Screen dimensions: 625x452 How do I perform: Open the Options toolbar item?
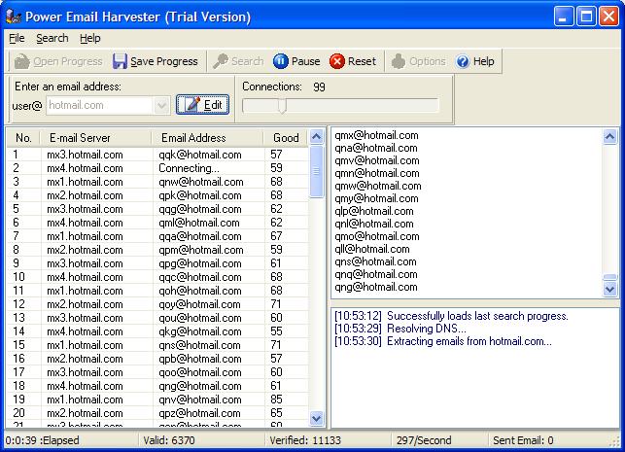[x=399, y=61]
